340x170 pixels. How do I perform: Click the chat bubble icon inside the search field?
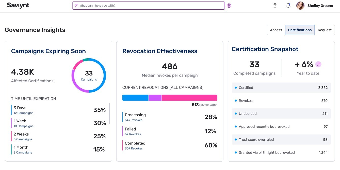(x=76, y=5)
